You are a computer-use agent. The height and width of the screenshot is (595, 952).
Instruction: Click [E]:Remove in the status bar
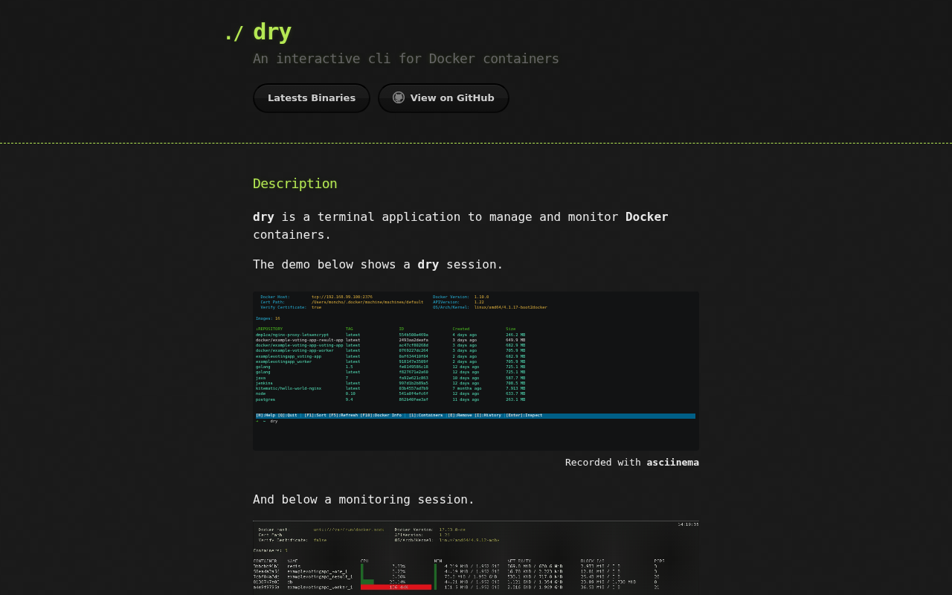pos(462,415)
